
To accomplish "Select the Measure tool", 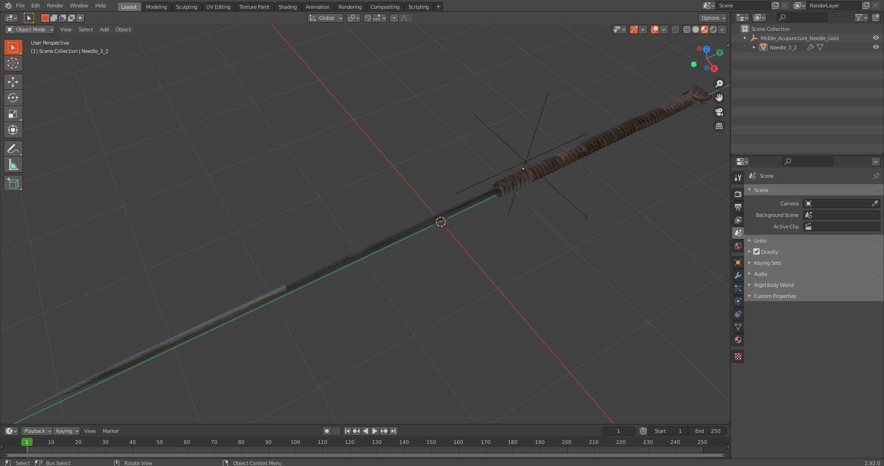I will [13, 165].
